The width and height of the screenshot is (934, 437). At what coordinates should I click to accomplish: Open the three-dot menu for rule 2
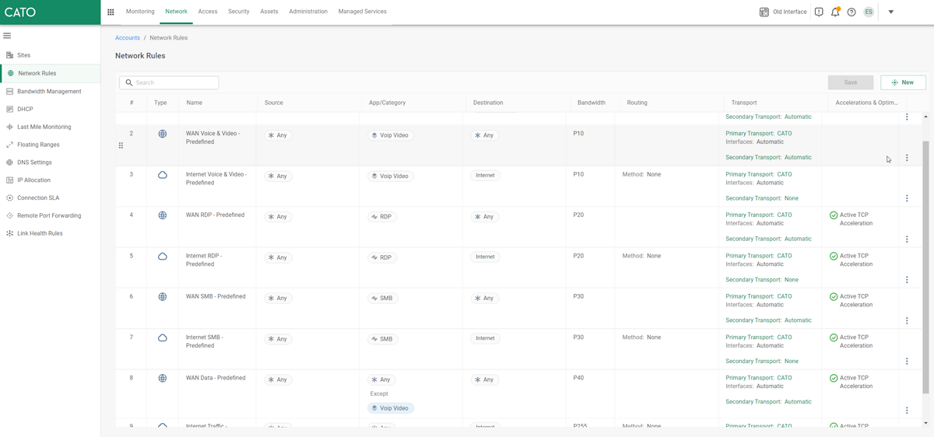[907, 158]
